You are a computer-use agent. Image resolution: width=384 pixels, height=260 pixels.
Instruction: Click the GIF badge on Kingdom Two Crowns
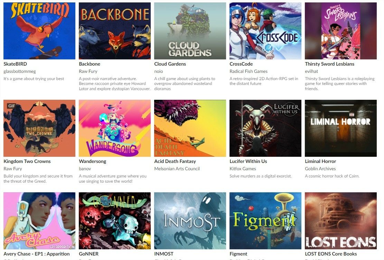point(11,106)
